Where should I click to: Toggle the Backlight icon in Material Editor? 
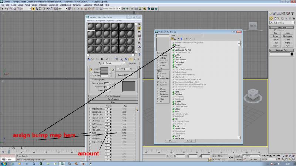click(x=139, y=28)
